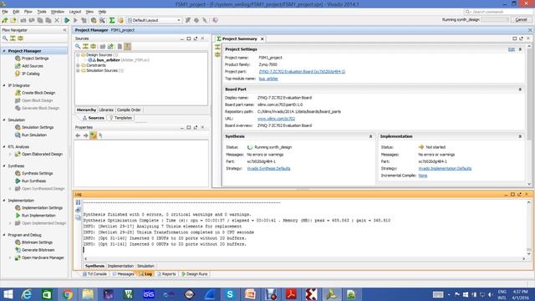The width and height of the screenshot is (535, 301).
Task: Collapse Design Sources tree node
Action: click(78, 54)
